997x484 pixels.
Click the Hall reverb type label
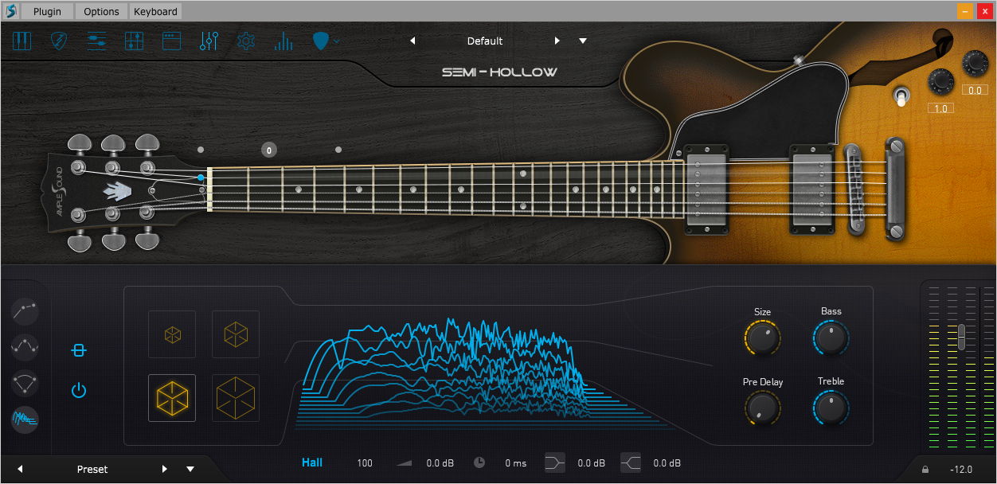(x=312, y=463)
